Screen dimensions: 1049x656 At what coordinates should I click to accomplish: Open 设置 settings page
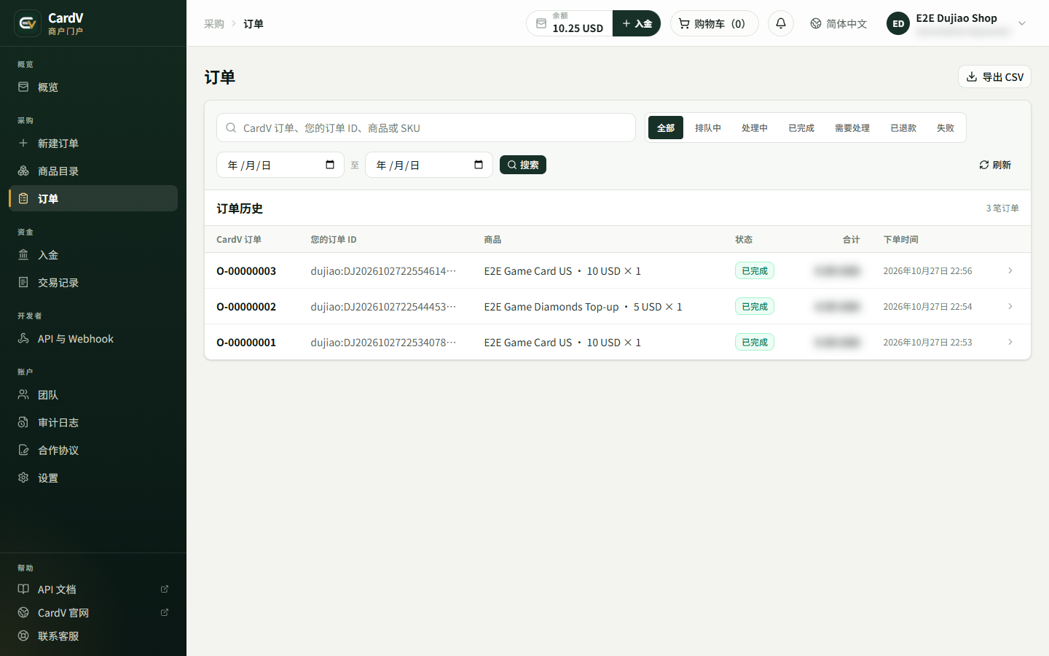(93, 477)
